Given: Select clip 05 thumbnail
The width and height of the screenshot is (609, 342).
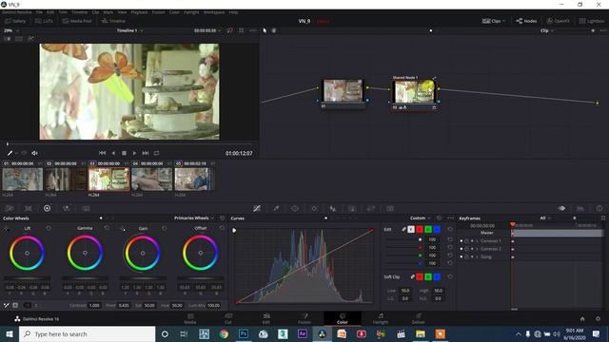Looking at the screenshot, I should [194, 180].
